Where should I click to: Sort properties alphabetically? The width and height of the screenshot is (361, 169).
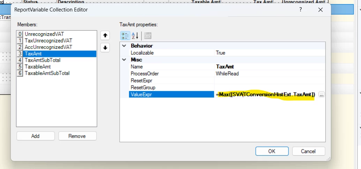[x=135, y=35]
